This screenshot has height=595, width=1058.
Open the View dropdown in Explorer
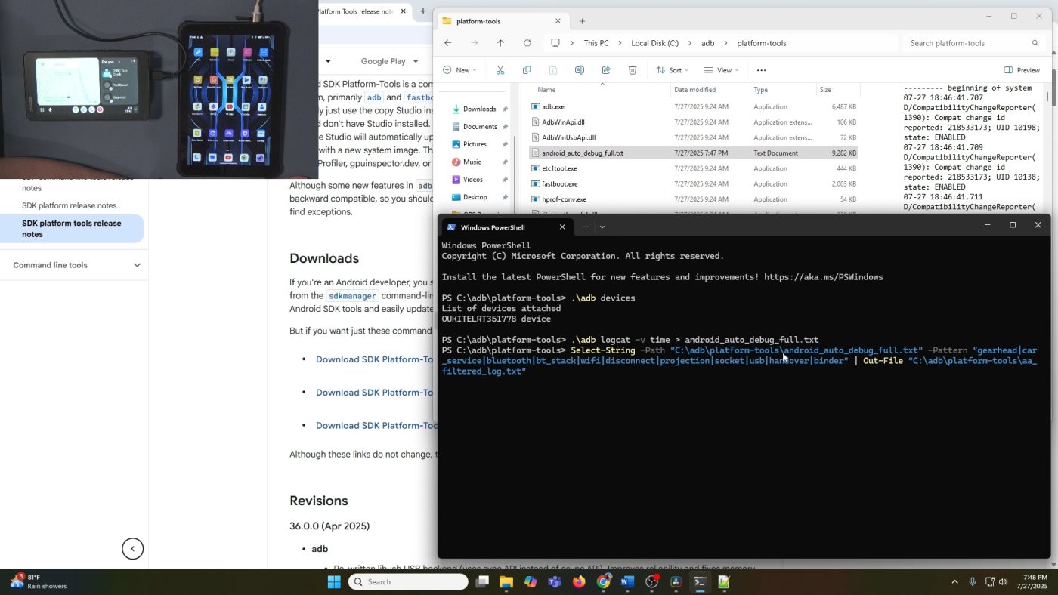pyautogui.click(x=722, y=70)
